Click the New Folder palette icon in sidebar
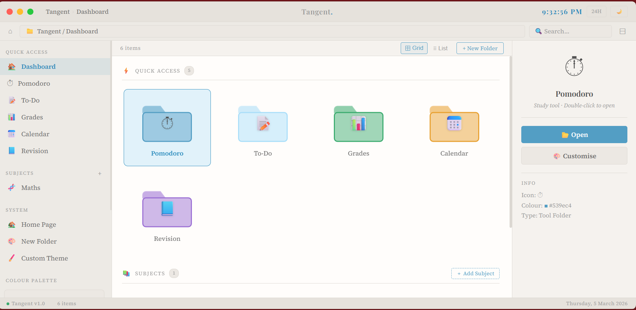Screen dimensions: 636x310 click(12, 242)
